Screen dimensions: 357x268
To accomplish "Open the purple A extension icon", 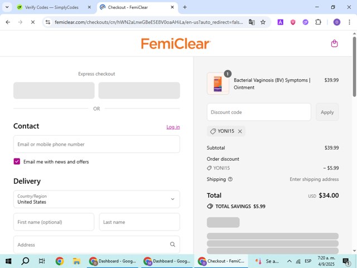I will tap(280, 22).
